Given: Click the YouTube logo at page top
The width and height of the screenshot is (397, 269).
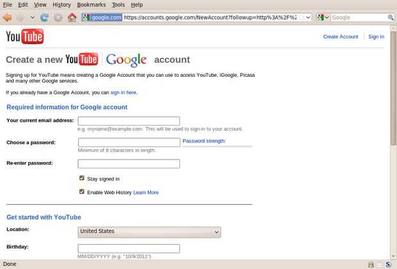Looking at the screenshot, I should point(25,37).
